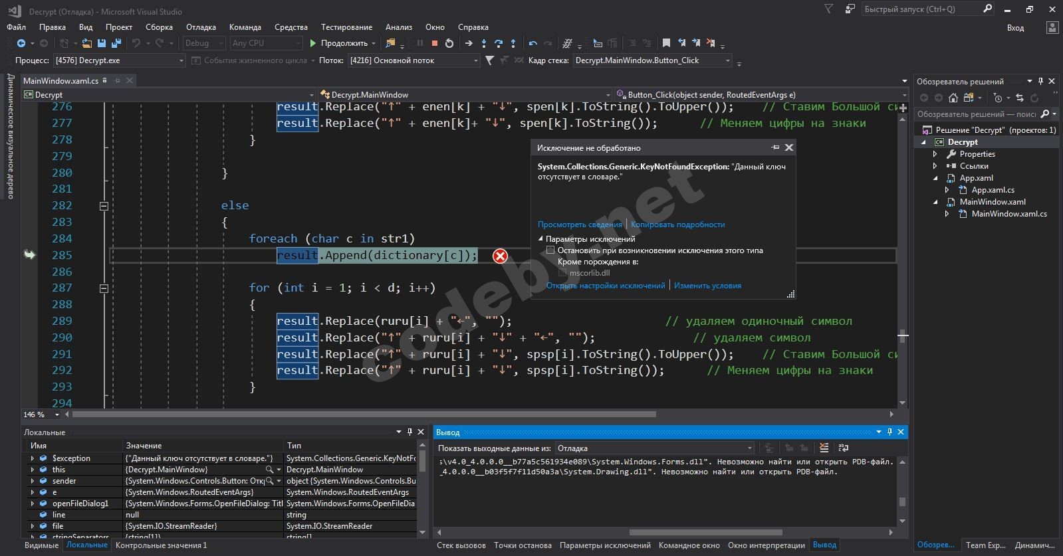Click the Save All toolbar icon

(116, 43)
